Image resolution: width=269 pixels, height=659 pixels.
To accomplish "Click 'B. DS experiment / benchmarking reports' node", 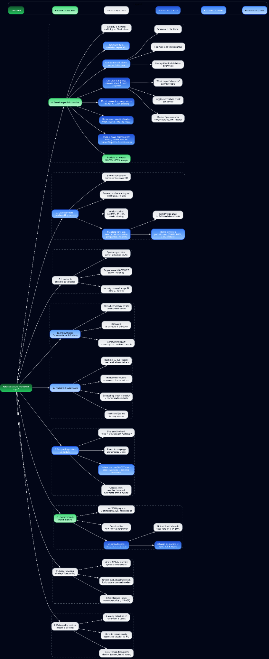I will click(65, 214).
